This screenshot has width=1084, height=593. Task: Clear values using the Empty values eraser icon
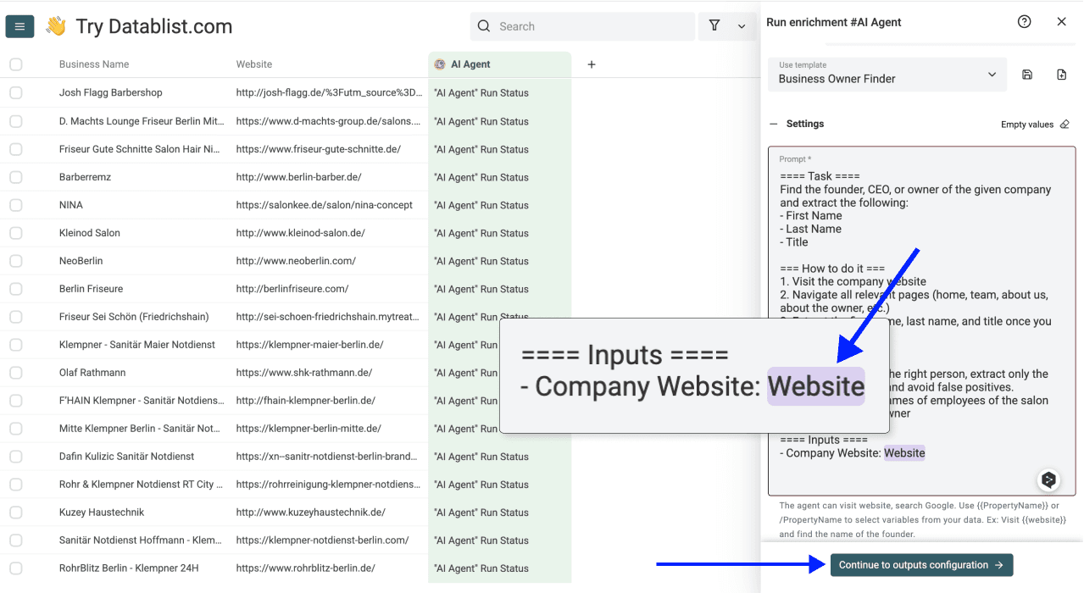click(x=1065, y=124)
